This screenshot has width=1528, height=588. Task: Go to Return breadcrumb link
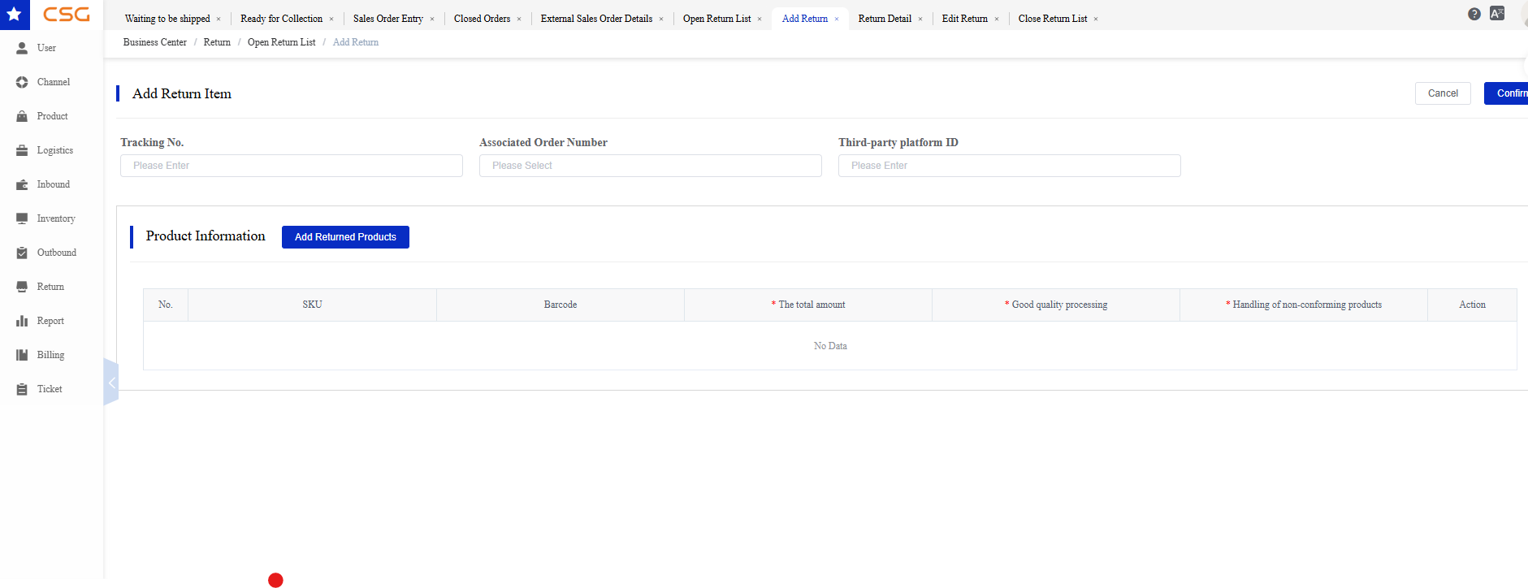[217, 42]
